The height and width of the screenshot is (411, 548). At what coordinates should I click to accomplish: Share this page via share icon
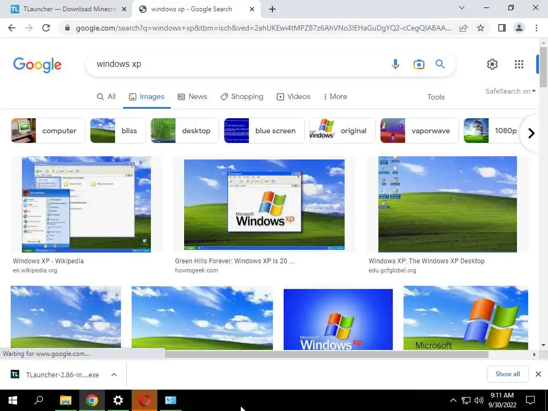click(463, 28)
